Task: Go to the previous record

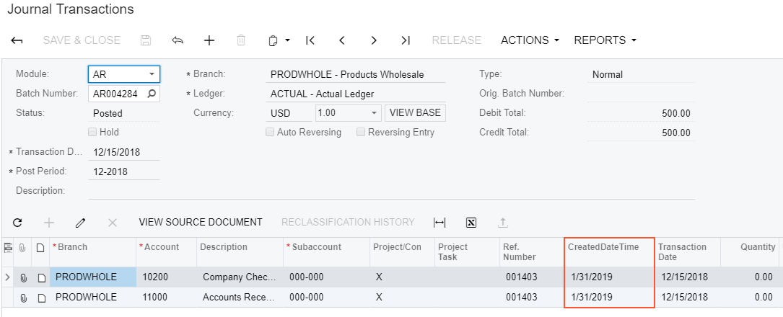Action: coord(342,40)
